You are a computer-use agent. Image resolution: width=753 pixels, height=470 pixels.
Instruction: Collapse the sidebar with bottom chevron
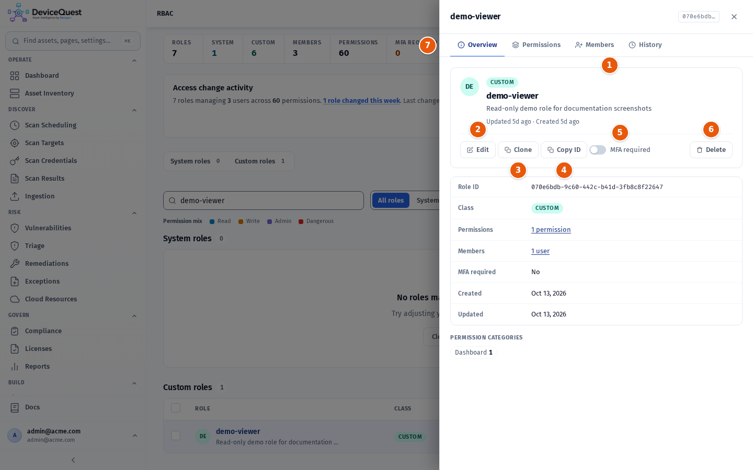tap(73, 460)
